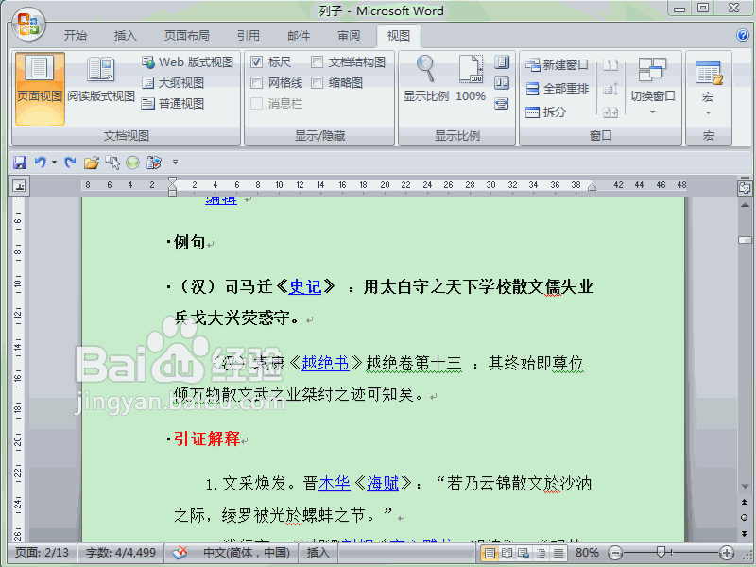
Task: Follow the 史记 hyperlink
Action: (305, 287)
